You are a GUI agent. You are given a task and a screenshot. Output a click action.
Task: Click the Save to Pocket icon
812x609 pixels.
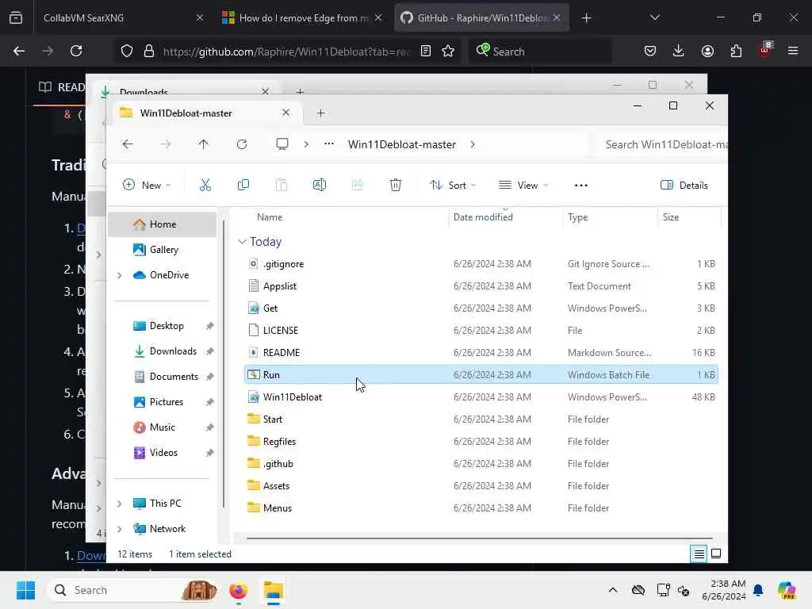(650, 51)
